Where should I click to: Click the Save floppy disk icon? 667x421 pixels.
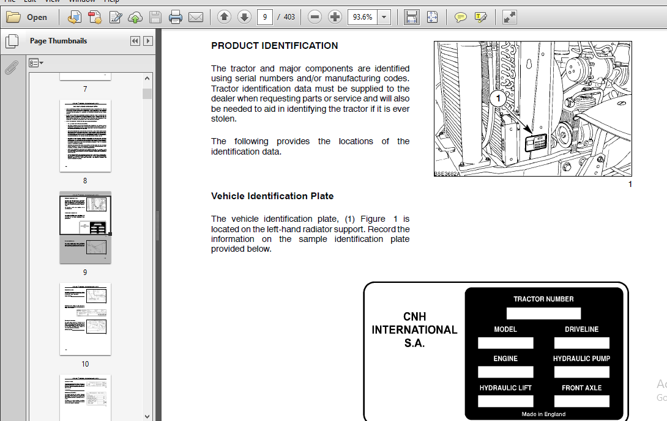click(x=155, y=18)
